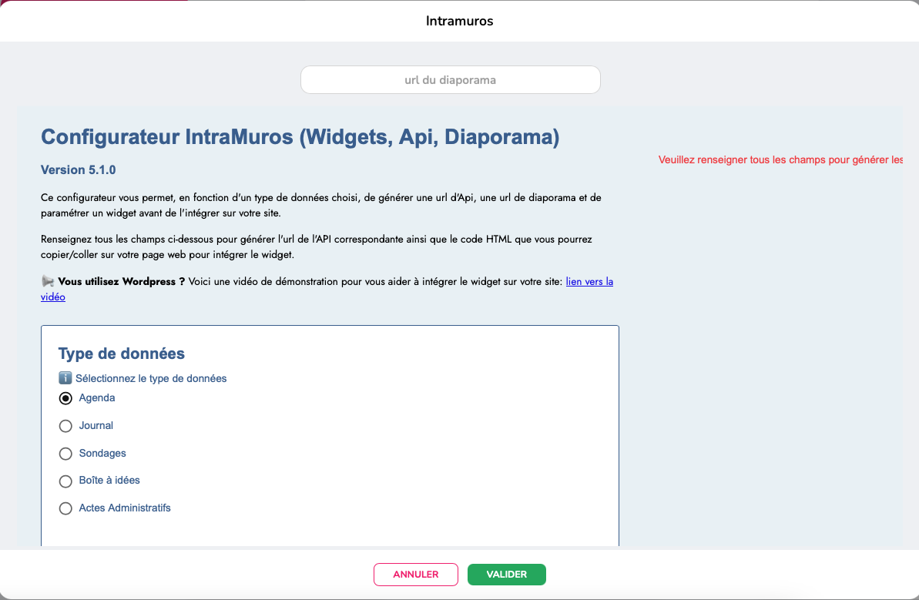This screenshot has height=600, width=919.
Task: Open the 'lien vers la vidéo' link
Action: [x=589, y=282]
